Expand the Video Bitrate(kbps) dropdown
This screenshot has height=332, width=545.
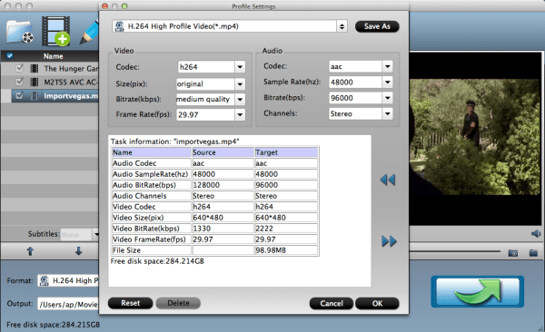click(240, 99)
